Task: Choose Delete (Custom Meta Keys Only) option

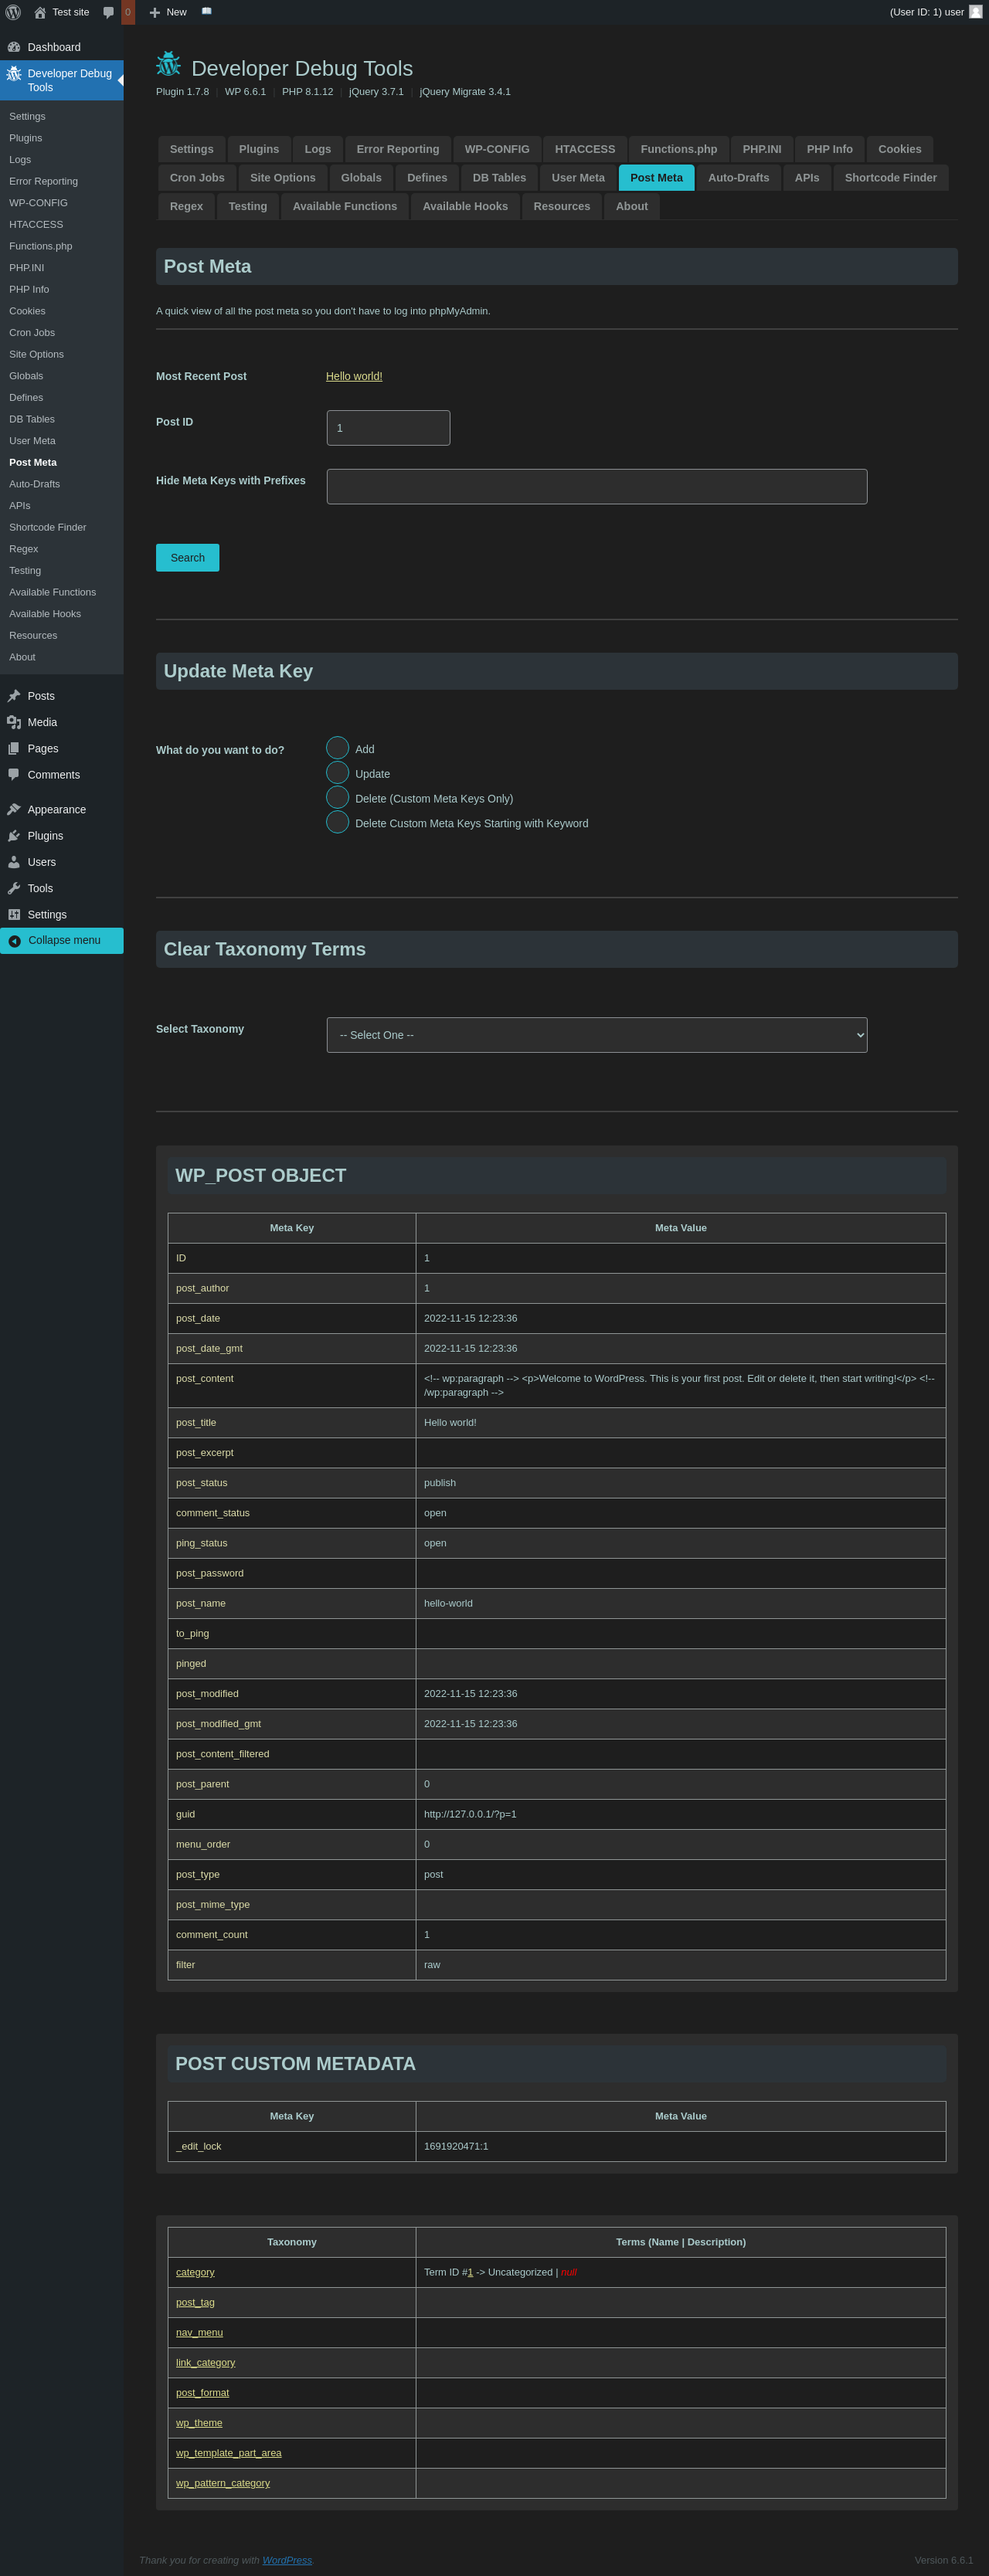Action: point(338,797)
